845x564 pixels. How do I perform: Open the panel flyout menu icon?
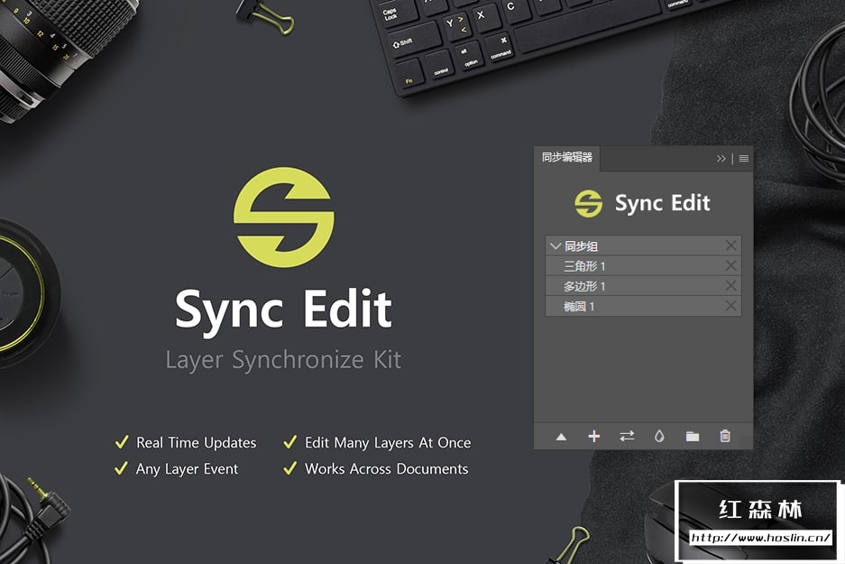[744, 159]
